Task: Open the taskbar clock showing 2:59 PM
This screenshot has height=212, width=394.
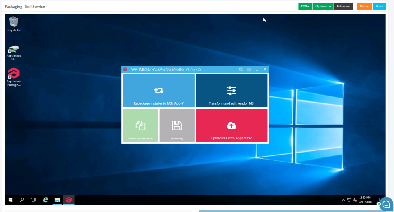Action: [365, 200]
